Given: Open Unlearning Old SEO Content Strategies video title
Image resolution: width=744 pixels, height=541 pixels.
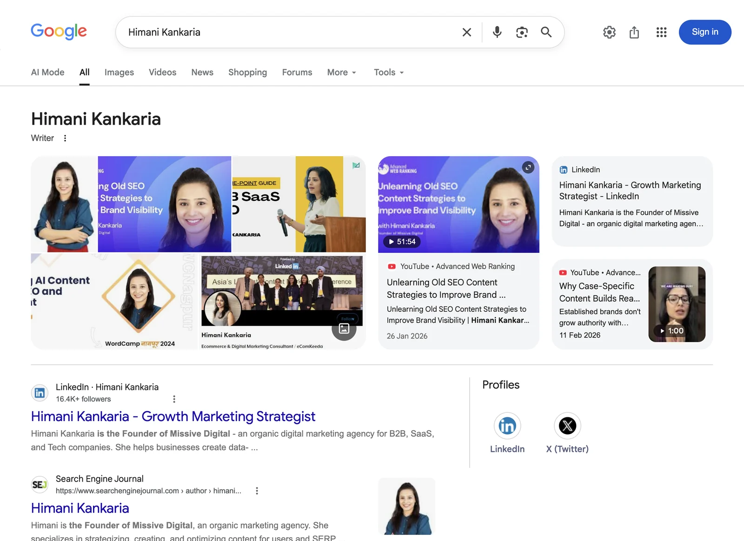Looking at the screenshot, I should [446, 288].
